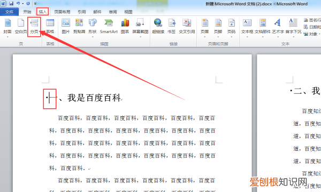Expand the Text Box dropdown arrow
Image resolution: width=321 pixels, height=192 pixels.
coord(247,37)
